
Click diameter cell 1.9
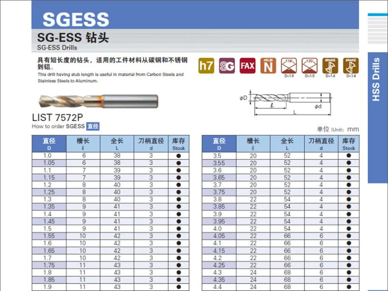49,287
